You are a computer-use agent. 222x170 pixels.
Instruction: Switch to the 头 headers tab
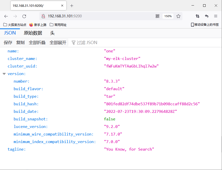coord(52,33)
